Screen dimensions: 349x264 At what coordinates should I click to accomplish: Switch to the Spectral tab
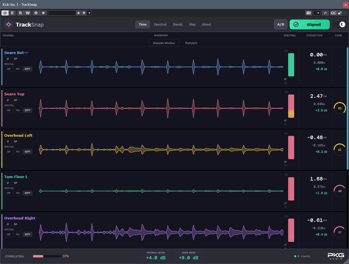tap(160, 24)
